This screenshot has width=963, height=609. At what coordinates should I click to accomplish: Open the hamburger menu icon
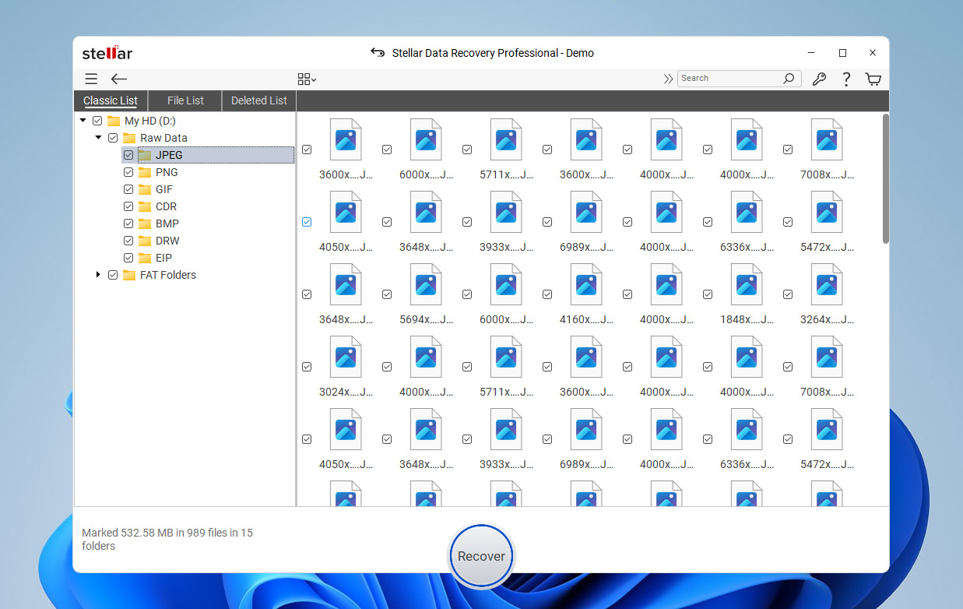click(91, 79)
